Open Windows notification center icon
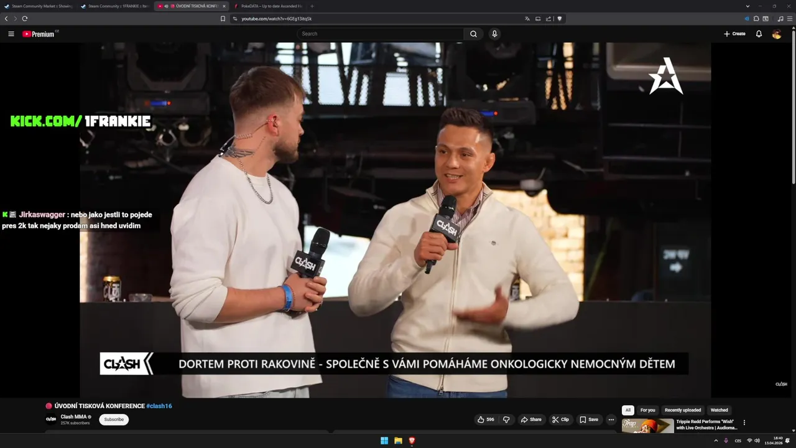Viewport: 796px width, 448px height. 788,441
